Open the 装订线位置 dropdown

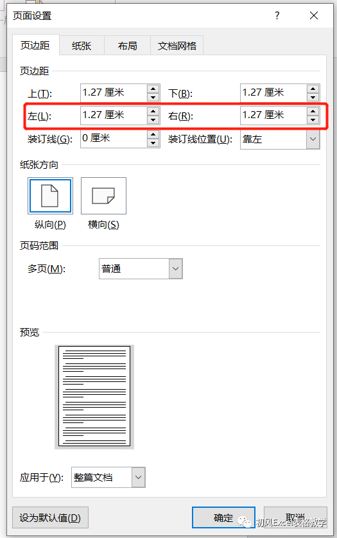tap(280, 139)
